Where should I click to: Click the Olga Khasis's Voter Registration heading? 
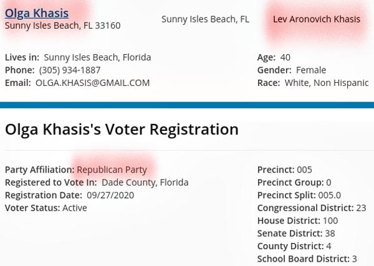122,130
